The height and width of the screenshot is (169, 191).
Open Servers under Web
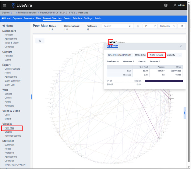pos(8,94)
